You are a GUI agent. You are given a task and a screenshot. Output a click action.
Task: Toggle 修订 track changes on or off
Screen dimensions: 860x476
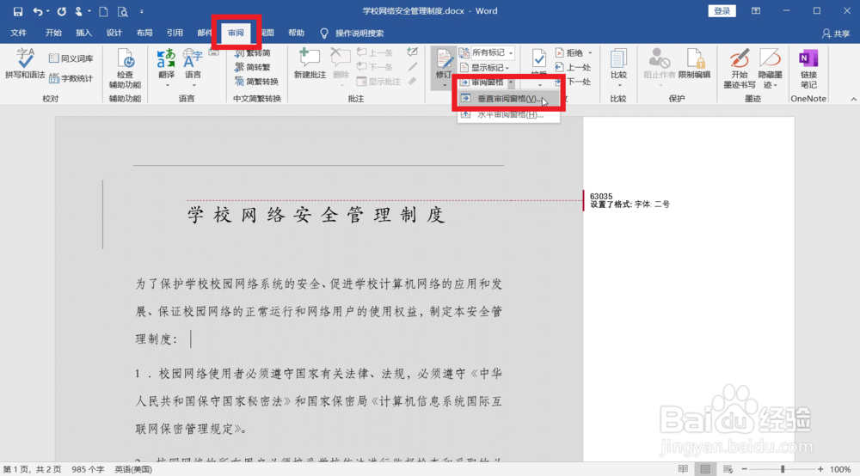(x=443, y=63)
